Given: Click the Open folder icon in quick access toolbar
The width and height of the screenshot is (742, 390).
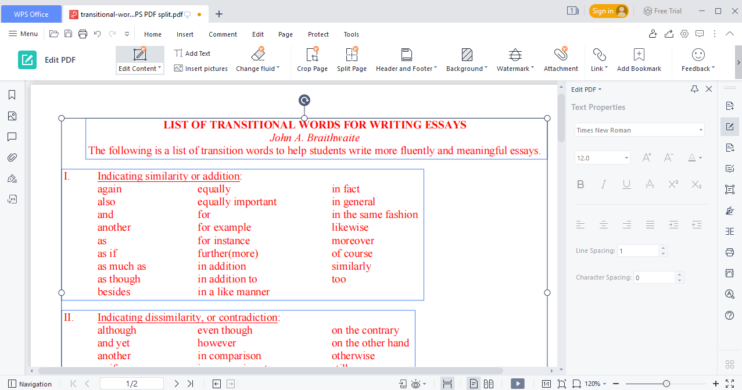Looking at the screenshot, I should pyautogui.click(x=54, y=34).
